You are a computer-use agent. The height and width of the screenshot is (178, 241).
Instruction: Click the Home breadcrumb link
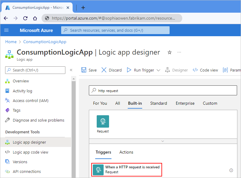click(11, 42)
